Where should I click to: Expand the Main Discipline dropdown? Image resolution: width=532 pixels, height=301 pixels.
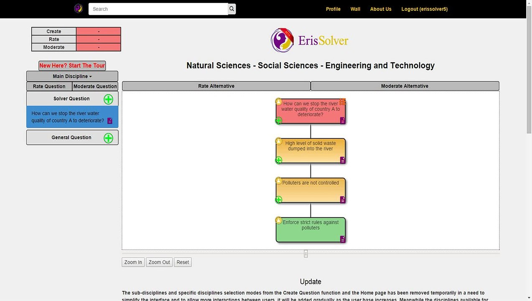pyautogui.click(x=72, y=77)
